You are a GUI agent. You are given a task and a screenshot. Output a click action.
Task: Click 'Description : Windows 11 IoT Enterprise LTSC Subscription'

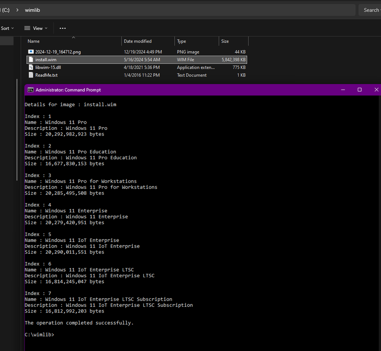[108, 305]
